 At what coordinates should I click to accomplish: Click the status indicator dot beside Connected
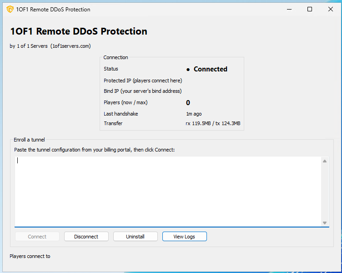188,70
